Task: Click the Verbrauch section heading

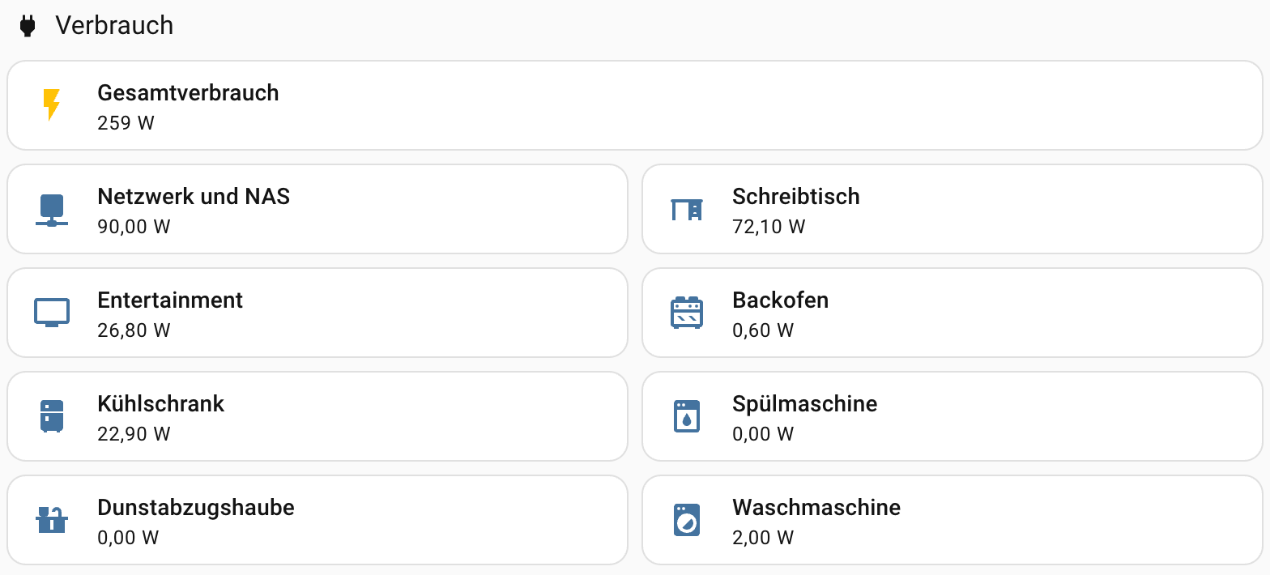Action: [114, 25]
